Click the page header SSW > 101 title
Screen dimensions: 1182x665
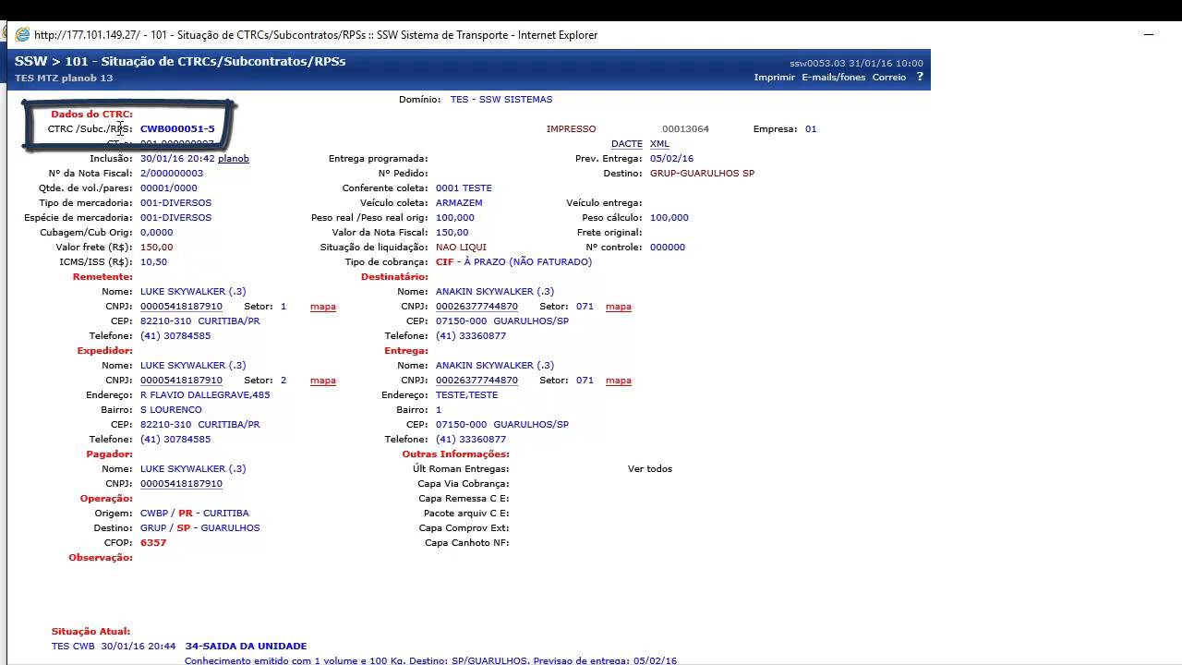point(180,61)
